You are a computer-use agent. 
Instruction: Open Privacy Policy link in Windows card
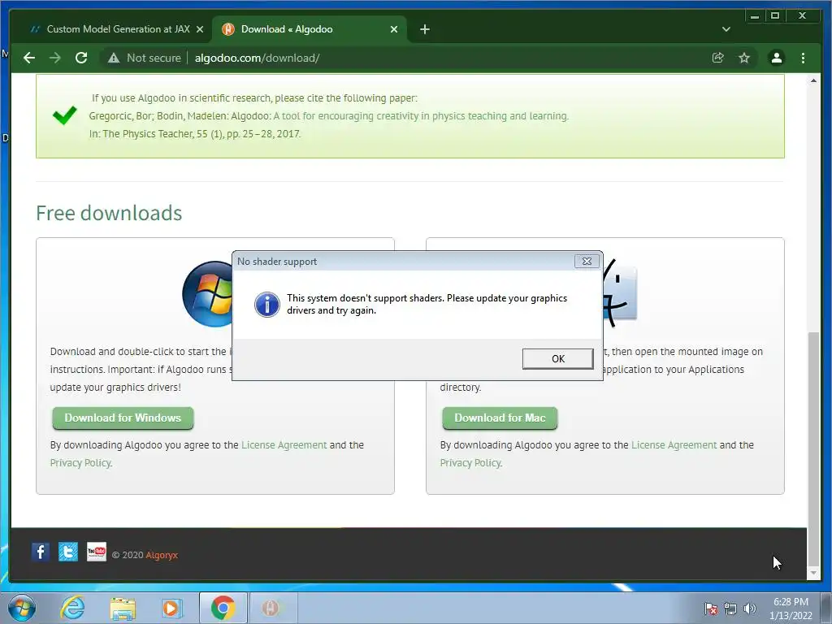pos(80,462)
